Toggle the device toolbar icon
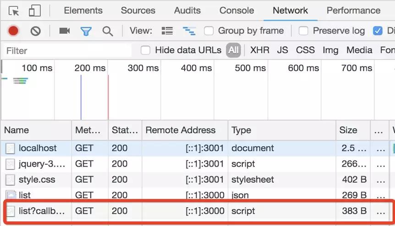Image resolution: width=395 pixels, height=226 pixels. (x=35, y=11)
